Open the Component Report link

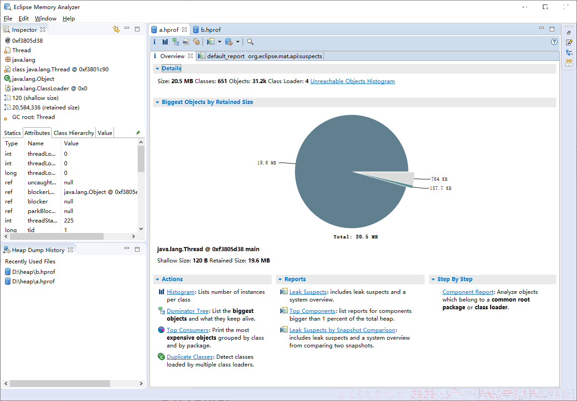(468, 292)
